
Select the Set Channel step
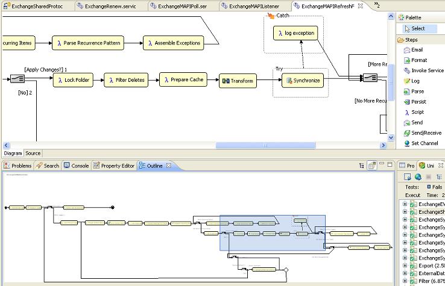424,143
